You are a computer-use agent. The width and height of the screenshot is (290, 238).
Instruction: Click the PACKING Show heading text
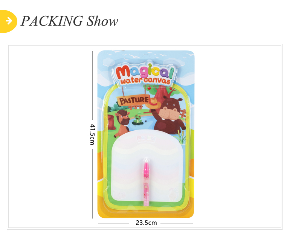pyautogui.click(x=69, y=21)
